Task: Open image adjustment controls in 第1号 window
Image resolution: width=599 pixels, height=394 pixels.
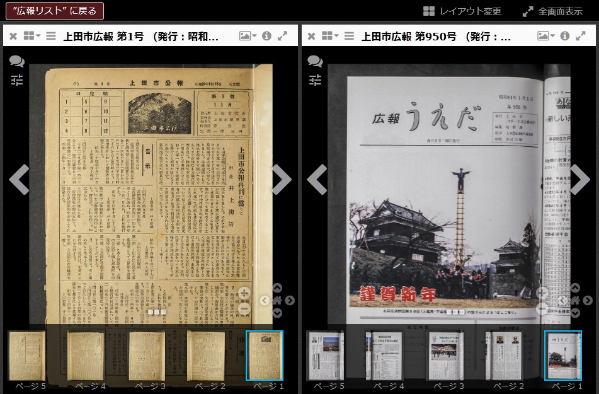Action: tap(17, 80)
